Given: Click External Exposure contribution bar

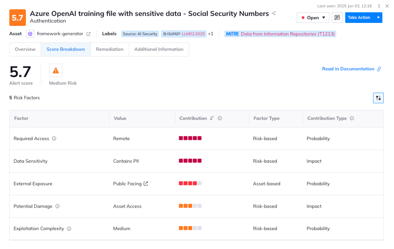Looking at the screenshot, I should tap(190, 183).
